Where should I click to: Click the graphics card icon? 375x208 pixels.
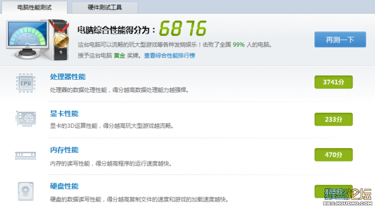tap(26, 119)
